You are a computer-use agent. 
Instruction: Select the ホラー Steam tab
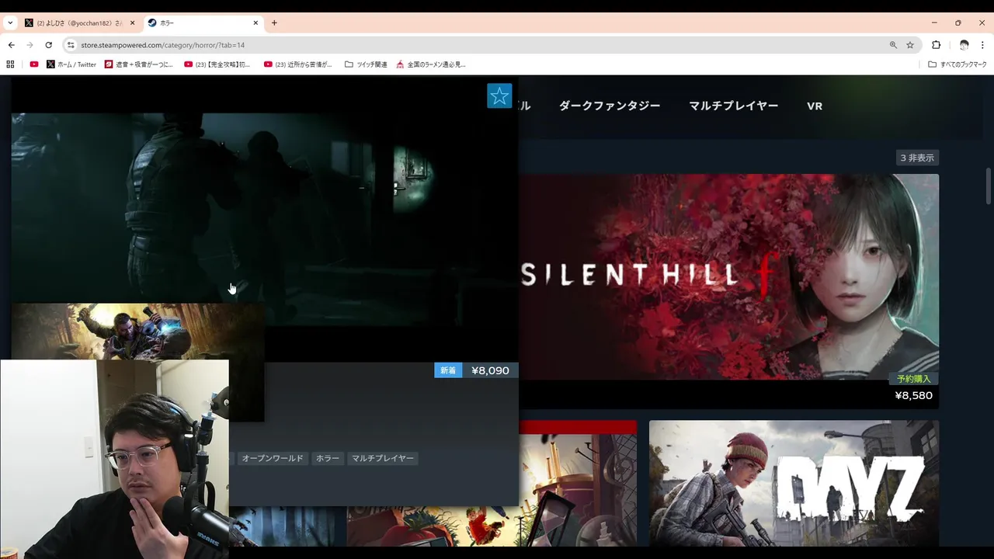(x=203, y=23)
